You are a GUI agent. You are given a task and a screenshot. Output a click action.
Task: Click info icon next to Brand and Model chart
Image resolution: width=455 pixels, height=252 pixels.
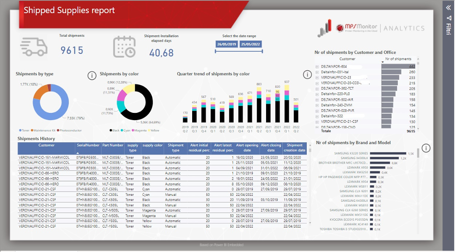pos(426,148)
